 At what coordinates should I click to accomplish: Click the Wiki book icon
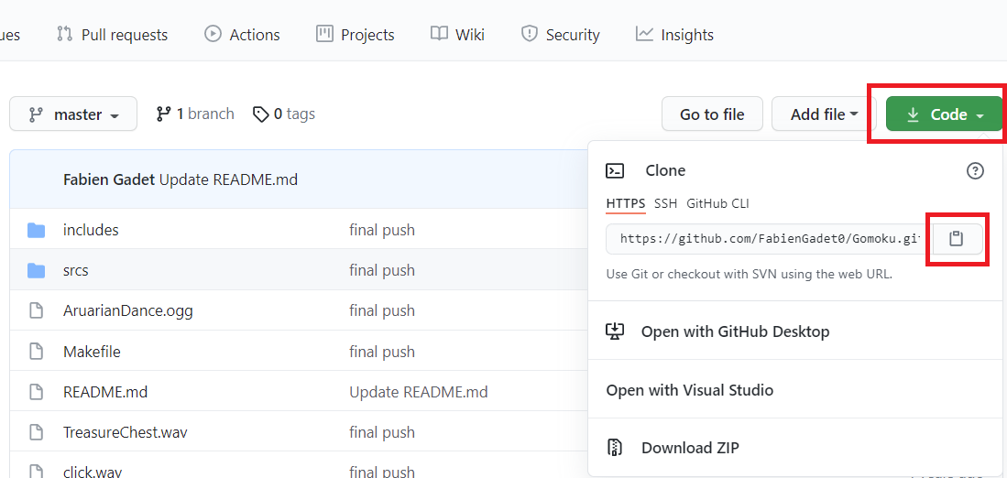pyautogui.click(x=439, y=34)
